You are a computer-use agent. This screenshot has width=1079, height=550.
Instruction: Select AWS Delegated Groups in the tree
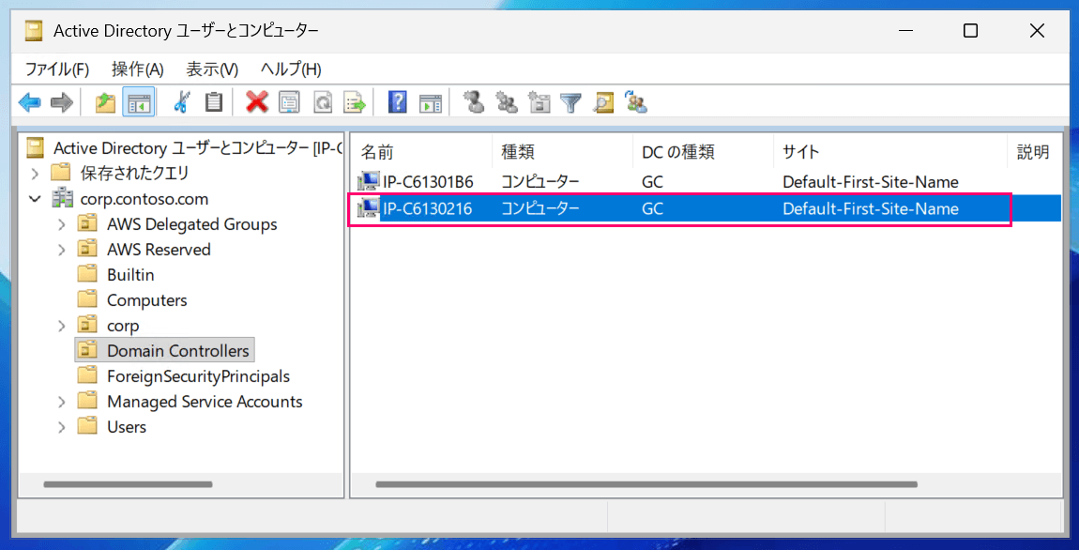coord(192,224)
